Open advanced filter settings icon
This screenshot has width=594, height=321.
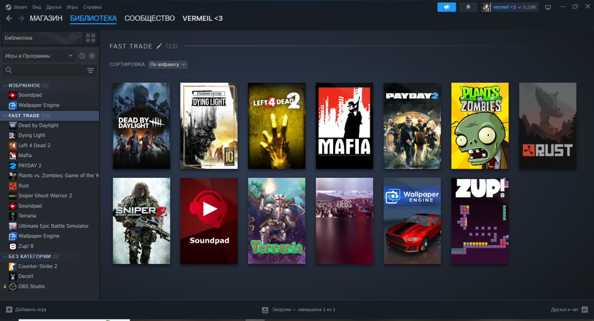[91, 70]
